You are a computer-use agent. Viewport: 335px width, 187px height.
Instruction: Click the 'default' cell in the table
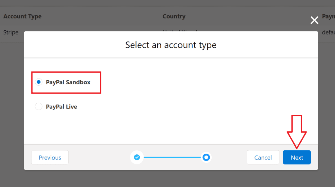328,32
